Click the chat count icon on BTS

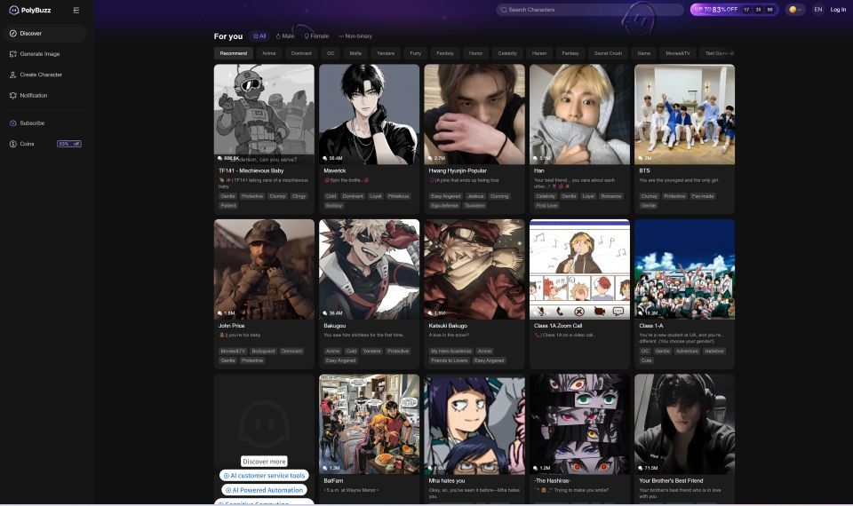click(x=641, y=158)
